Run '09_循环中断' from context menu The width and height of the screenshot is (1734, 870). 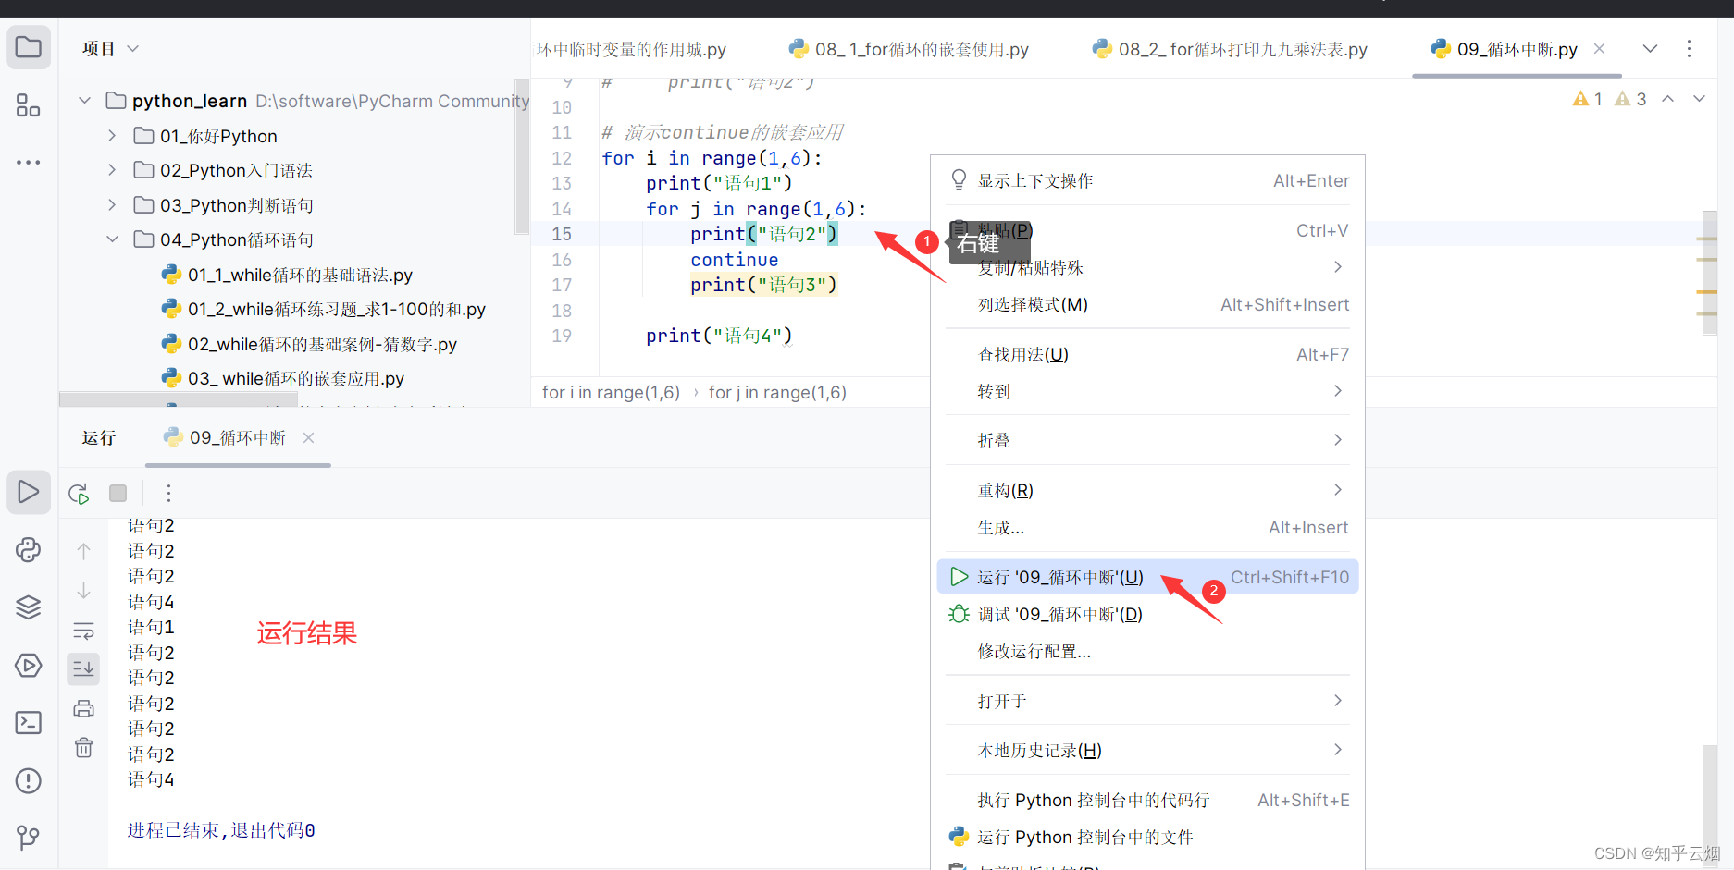pos(1147,577)
